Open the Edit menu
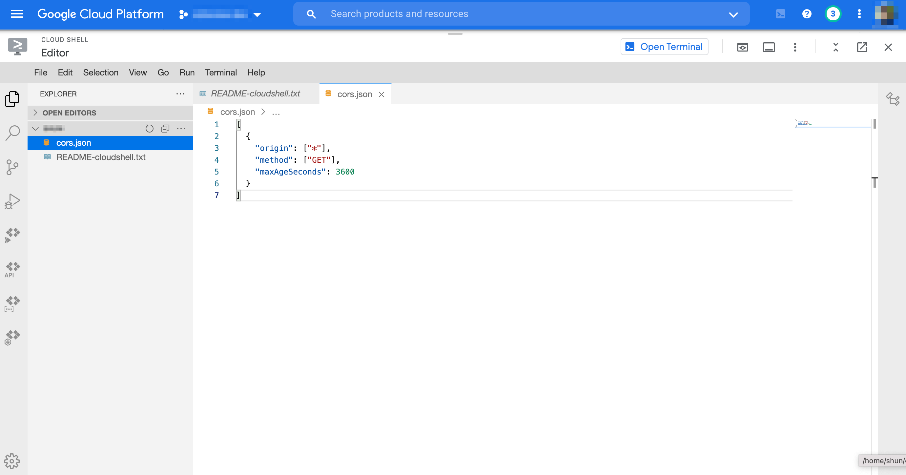Viewport: 906px width, 475px height. point(65,72)
